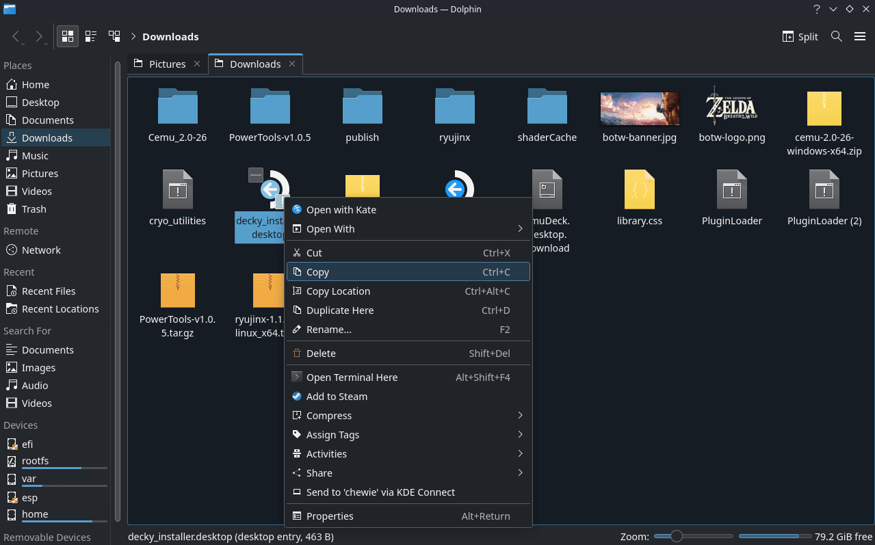Close the Downloads tab
The width and height of the screenshot is (875, 545).
292,64
